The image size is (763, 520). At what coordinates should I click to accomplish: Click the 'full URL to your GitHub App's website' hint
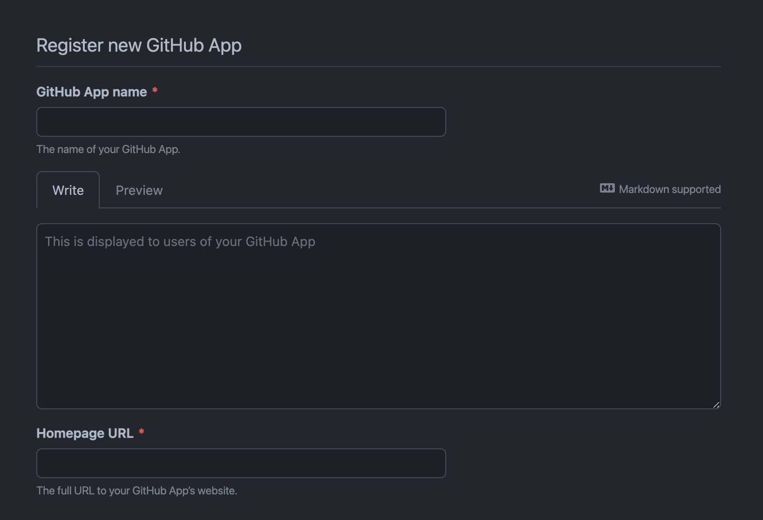[x=136, y=491]
